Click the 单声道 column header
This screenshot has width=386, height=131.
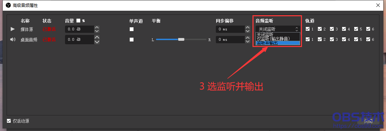[136, 21]
